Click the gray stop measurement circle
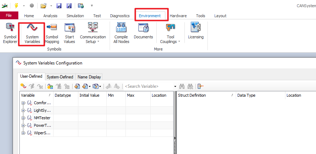Image resolution: width=316 pixels, height=154 pixels. (32, 6)
